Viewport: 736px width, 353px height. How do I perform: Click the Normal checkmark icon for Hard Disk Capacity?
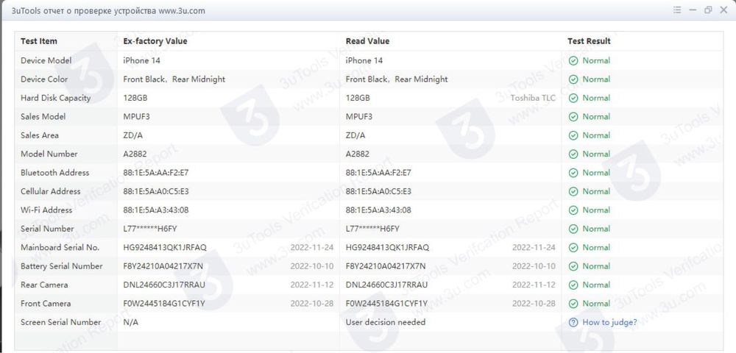pos(573,98)
